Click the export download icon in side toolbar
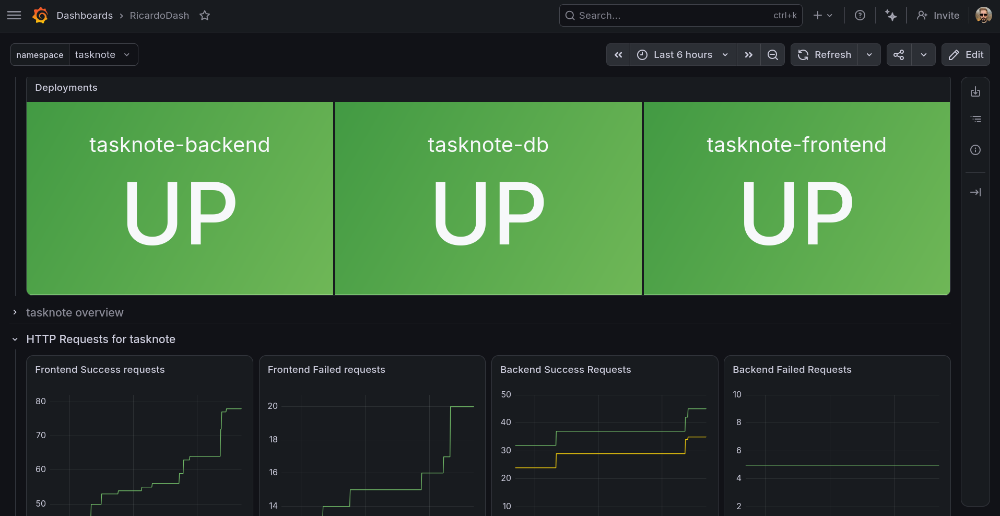 click(x=975, y=92)
